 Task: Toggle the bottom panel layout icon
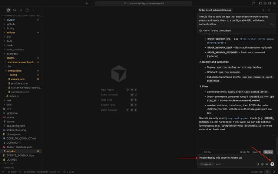pos(265,3)
